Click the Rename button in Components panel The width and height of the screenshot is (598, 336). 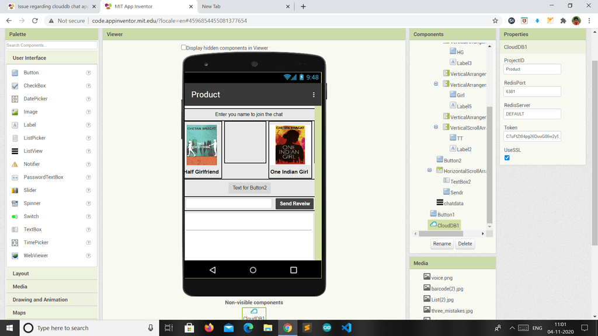point(441,243)
